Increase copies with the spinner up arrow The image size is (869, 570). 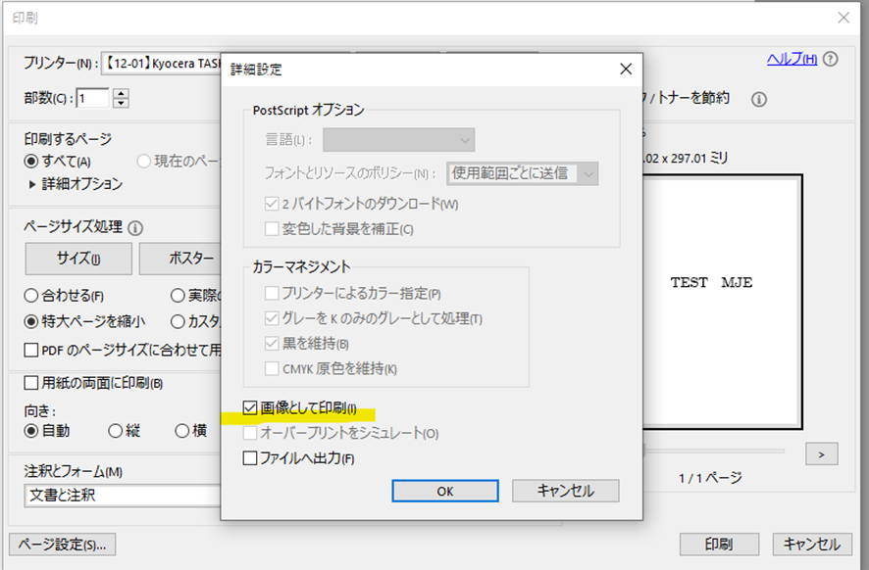pos(121,93)
